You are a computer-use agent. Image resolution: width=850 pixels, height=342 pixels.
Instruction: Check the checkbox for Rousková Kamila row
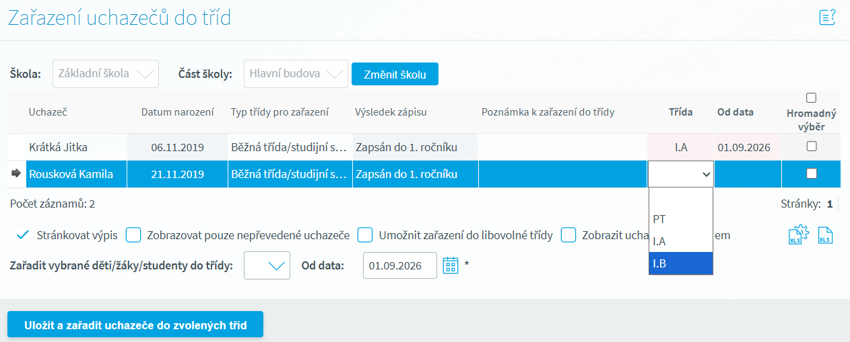click(x=812, y=174)
